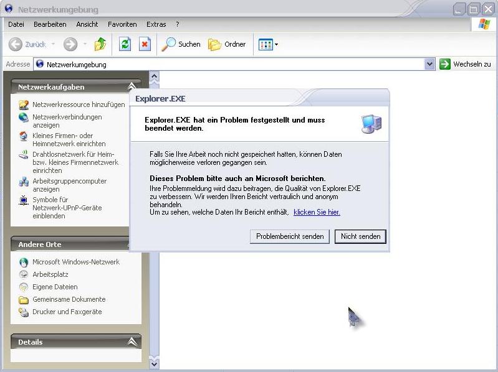Open the ? help menu
498x372 pixels.
tap(177, 24)
